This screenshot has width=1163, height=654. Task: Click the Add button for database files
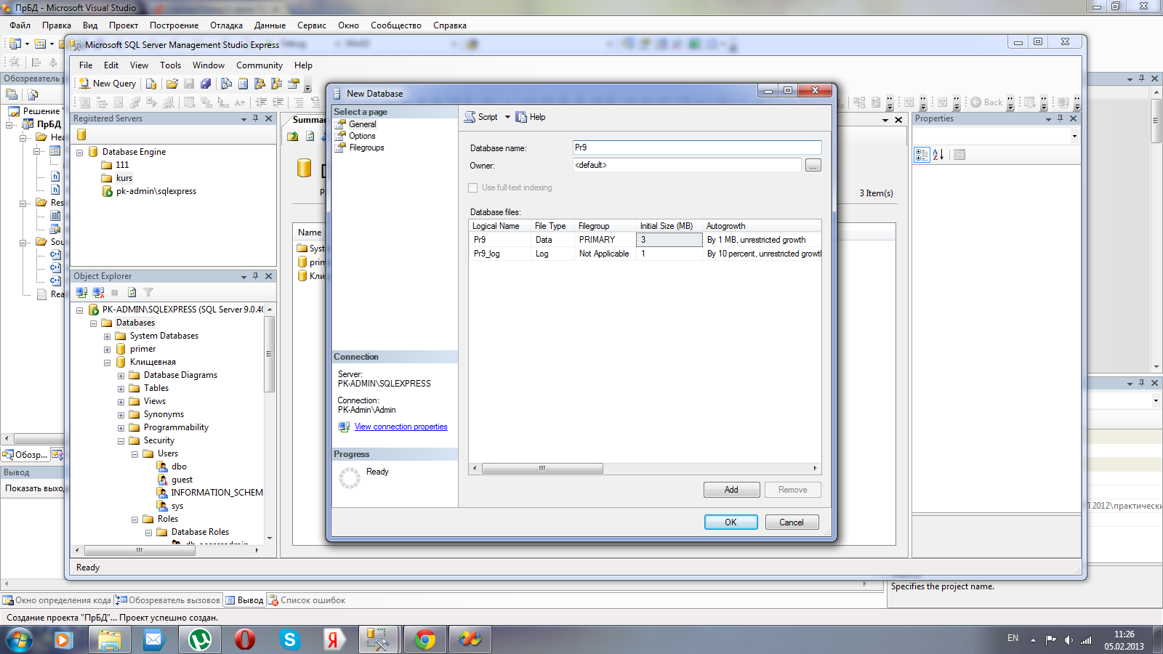[x=731, y=490]
